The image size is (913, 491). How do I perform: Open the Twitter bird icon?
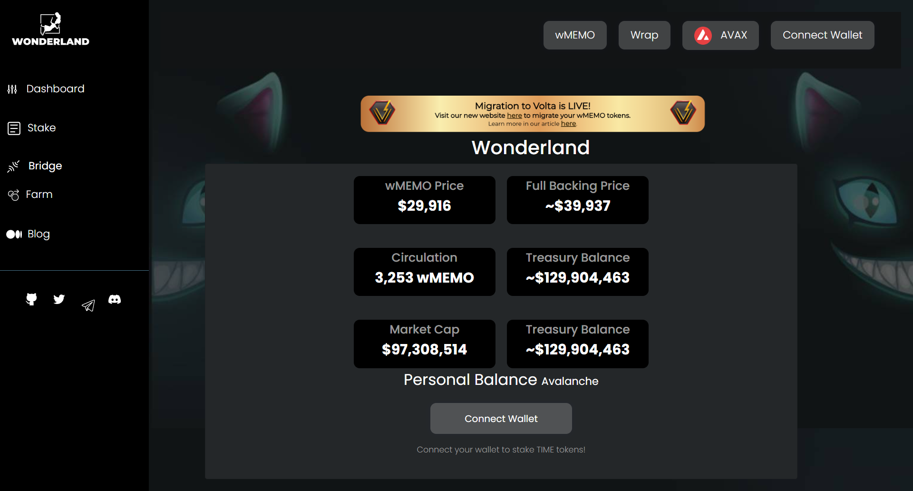tap(59, 299)
